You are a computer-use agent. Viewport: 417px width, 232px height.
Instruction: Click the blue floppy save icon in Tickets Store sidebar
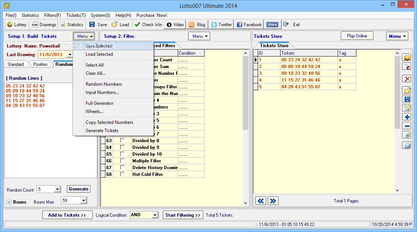pyautogui.click(x=407, y=99)
